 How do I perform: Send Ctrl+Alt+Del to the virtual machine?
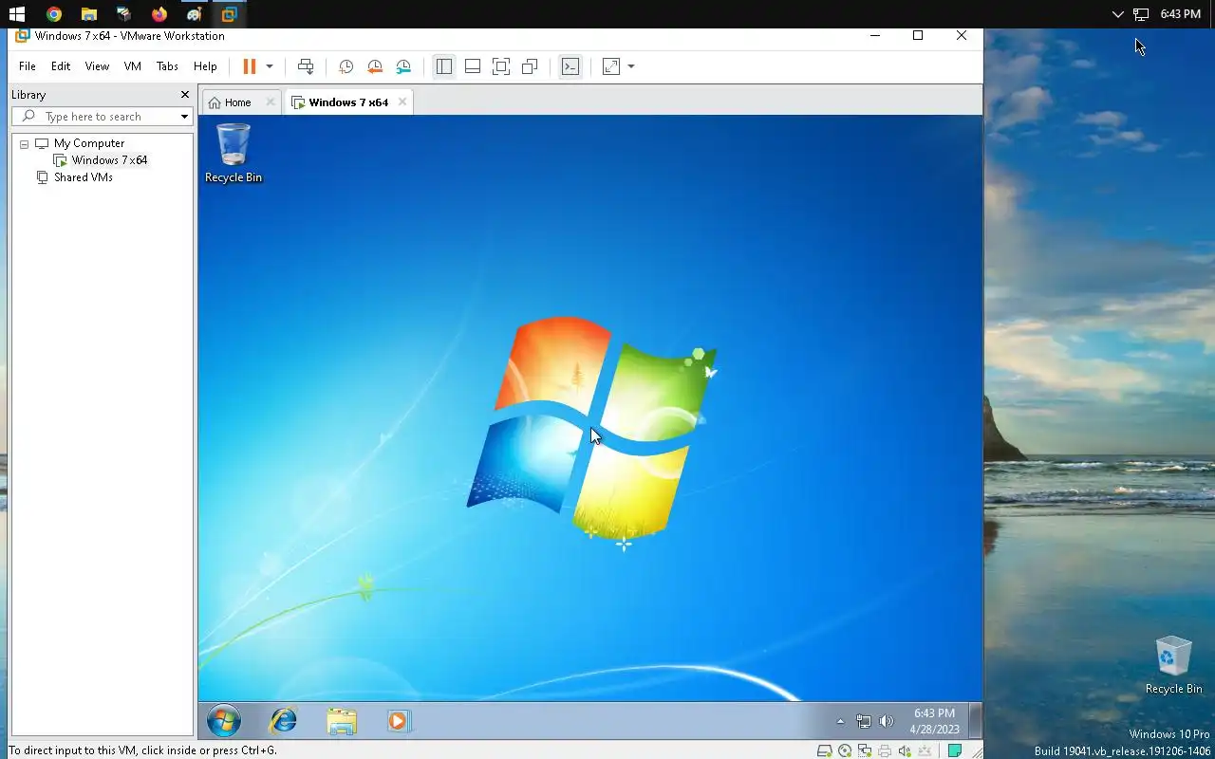click(306, 66)
